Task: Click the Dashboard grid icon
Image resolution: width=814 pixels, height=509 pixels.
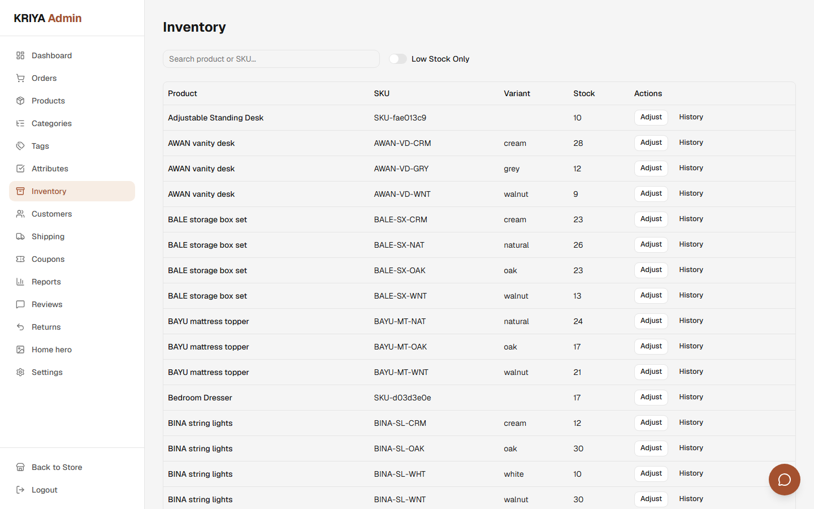Action: pos(20,55)
